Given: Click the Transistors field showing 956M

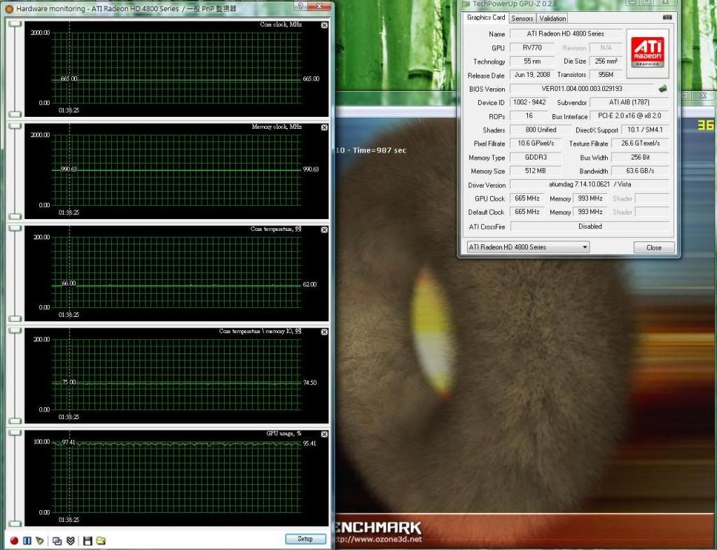Looking at the screenshot, I should (x=606, y=75).
